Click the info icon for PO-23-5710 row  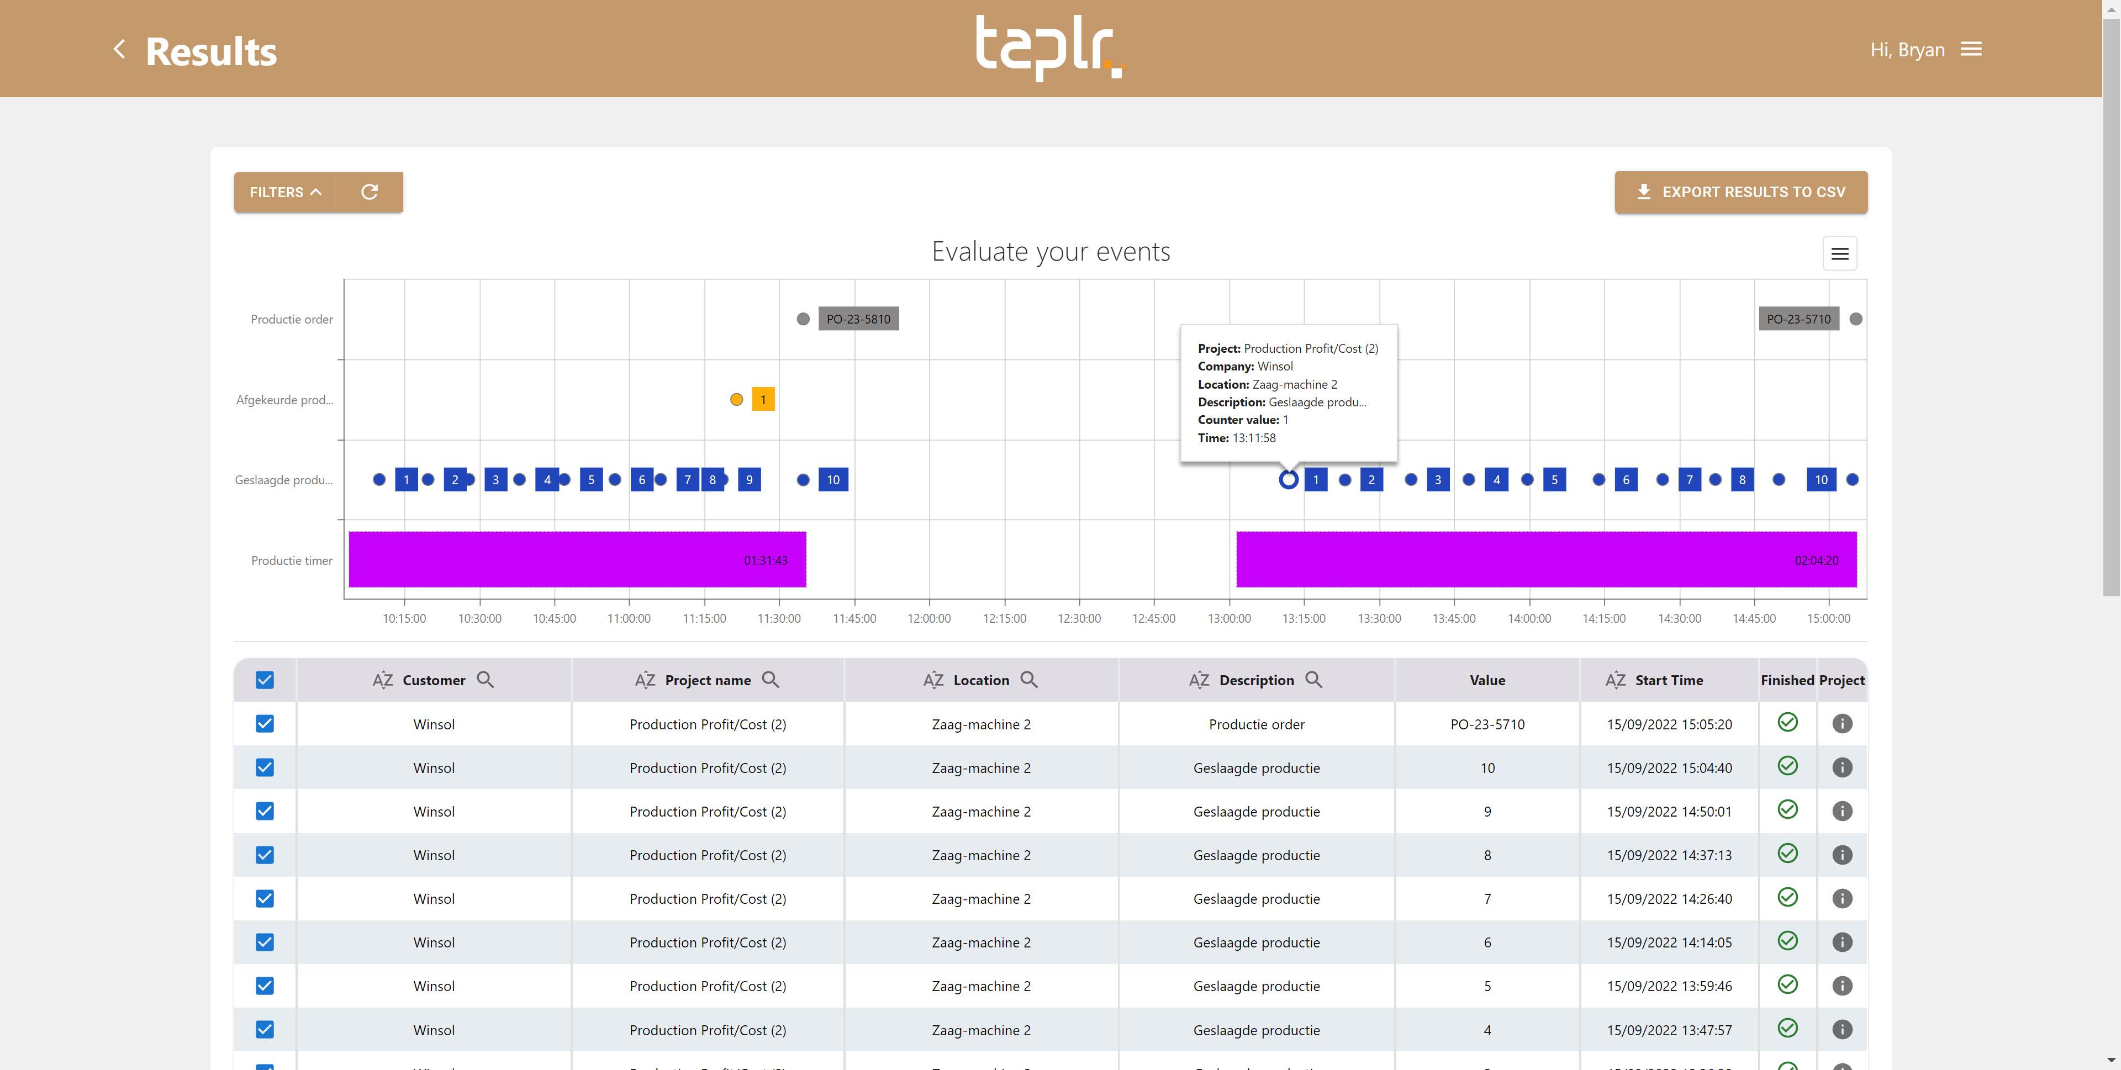click(1842, 723)
